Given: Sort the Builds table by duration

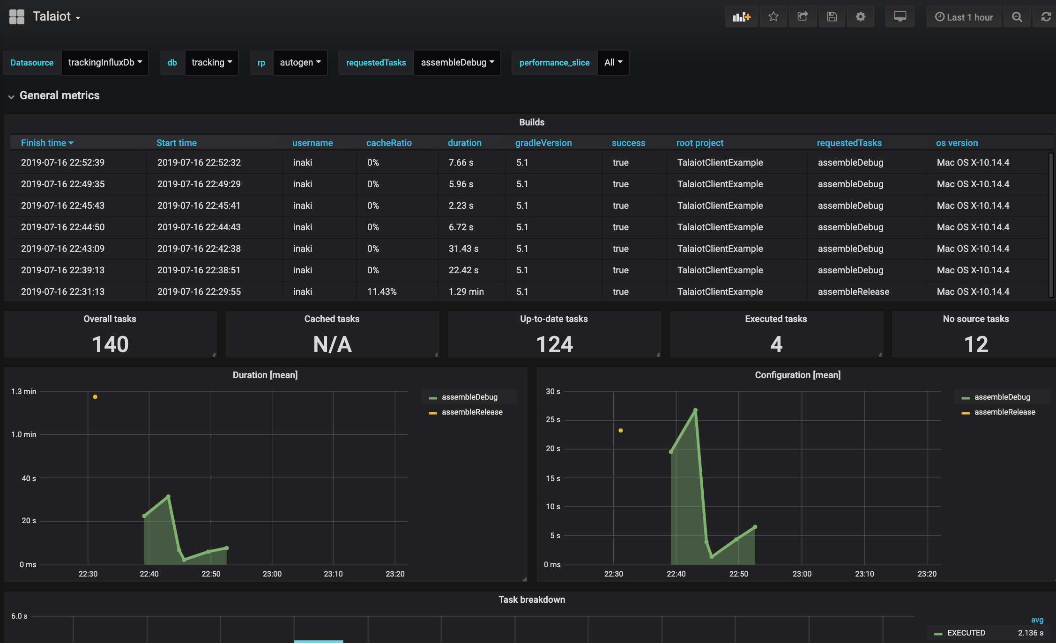Looking at the screenshot, I should 464,143.
